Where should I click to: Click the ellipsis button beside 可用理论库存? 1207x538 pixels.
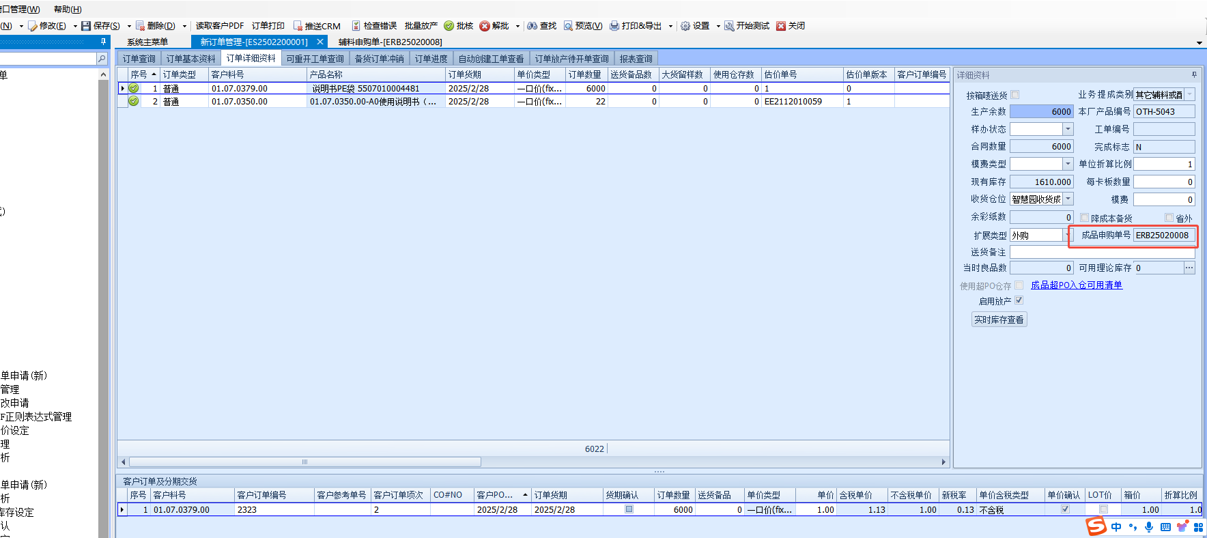point(1189,268)
